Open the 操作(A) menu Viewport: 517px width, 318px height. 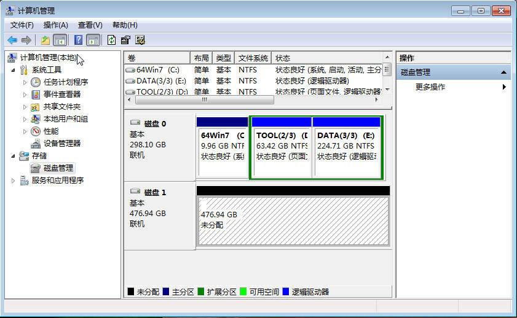[55, 25]
